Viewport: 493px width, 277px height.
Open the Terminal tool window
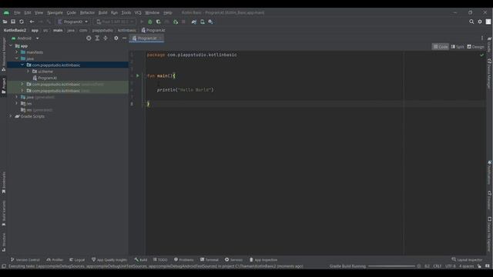tap(210, 260)
